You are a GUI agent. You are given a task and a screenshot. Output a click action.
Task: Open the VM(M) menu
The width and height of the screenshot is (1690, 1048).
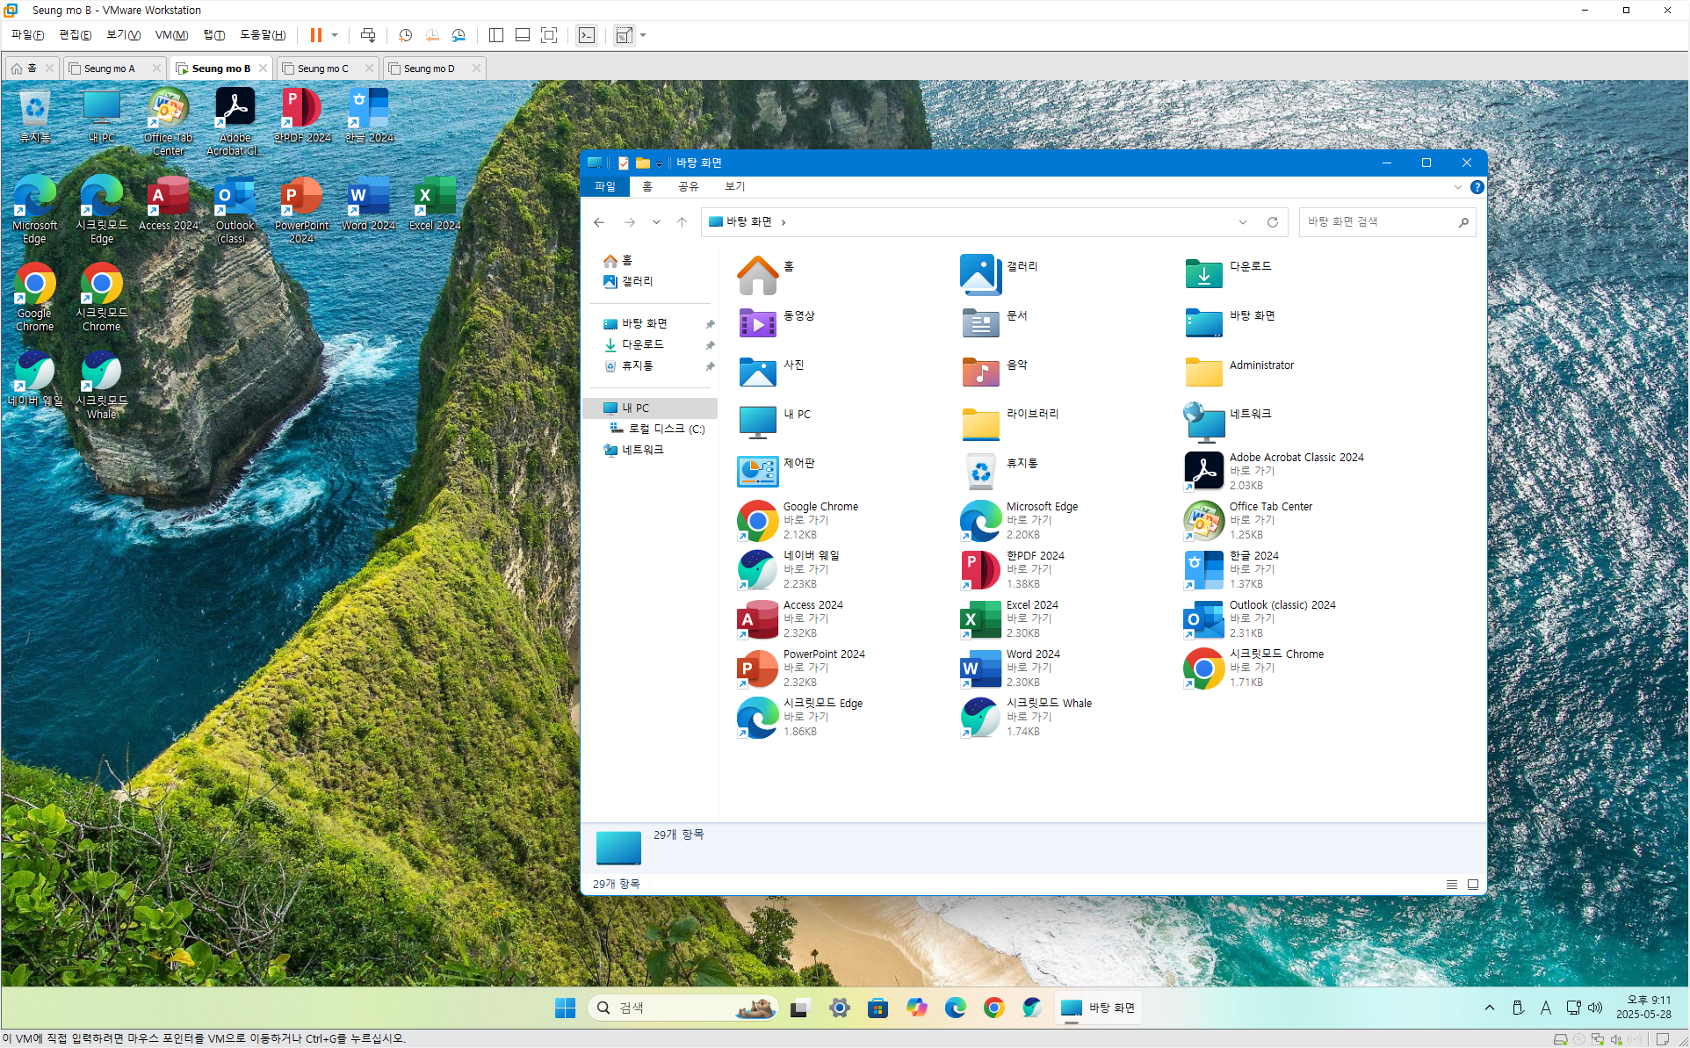pyautogui.click(x=171, y=35)
